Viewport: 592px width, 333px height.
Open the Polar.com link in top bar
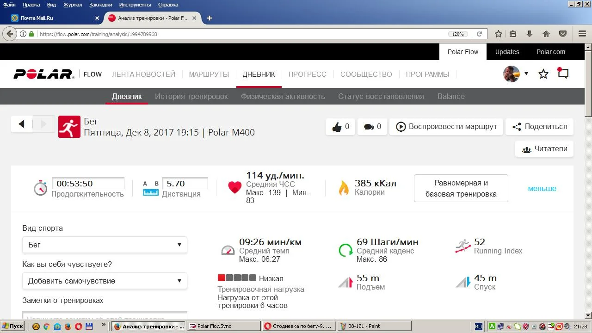click(x=551, y=52)
